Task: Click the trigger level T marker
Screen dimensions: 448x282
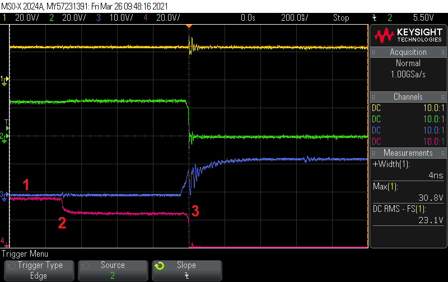Action: click(x=7, y=125)
